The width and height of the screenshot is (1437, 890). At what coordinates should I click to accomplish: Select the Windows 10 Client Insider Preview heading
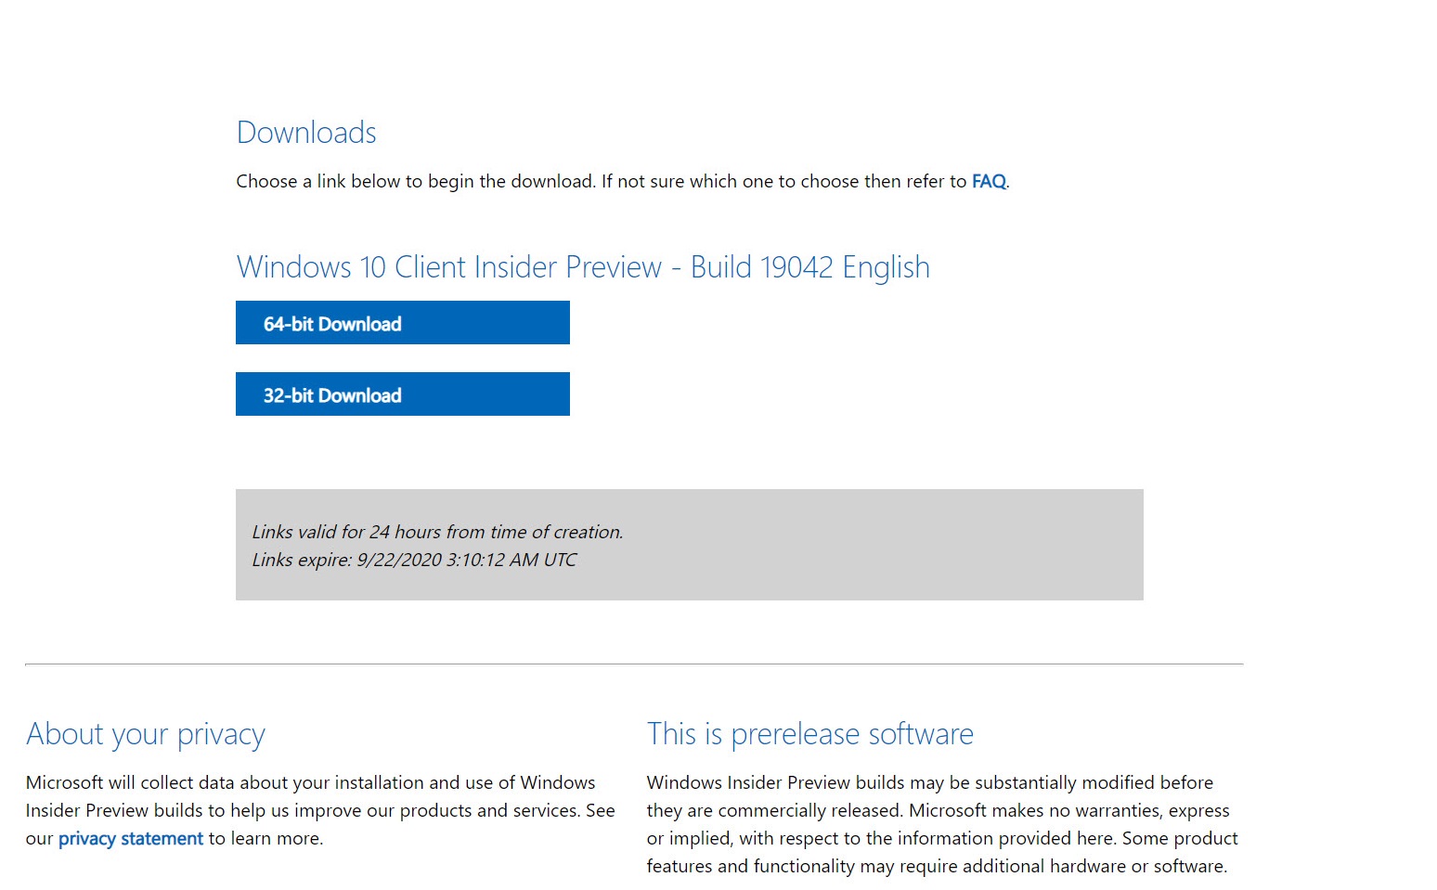583,267
